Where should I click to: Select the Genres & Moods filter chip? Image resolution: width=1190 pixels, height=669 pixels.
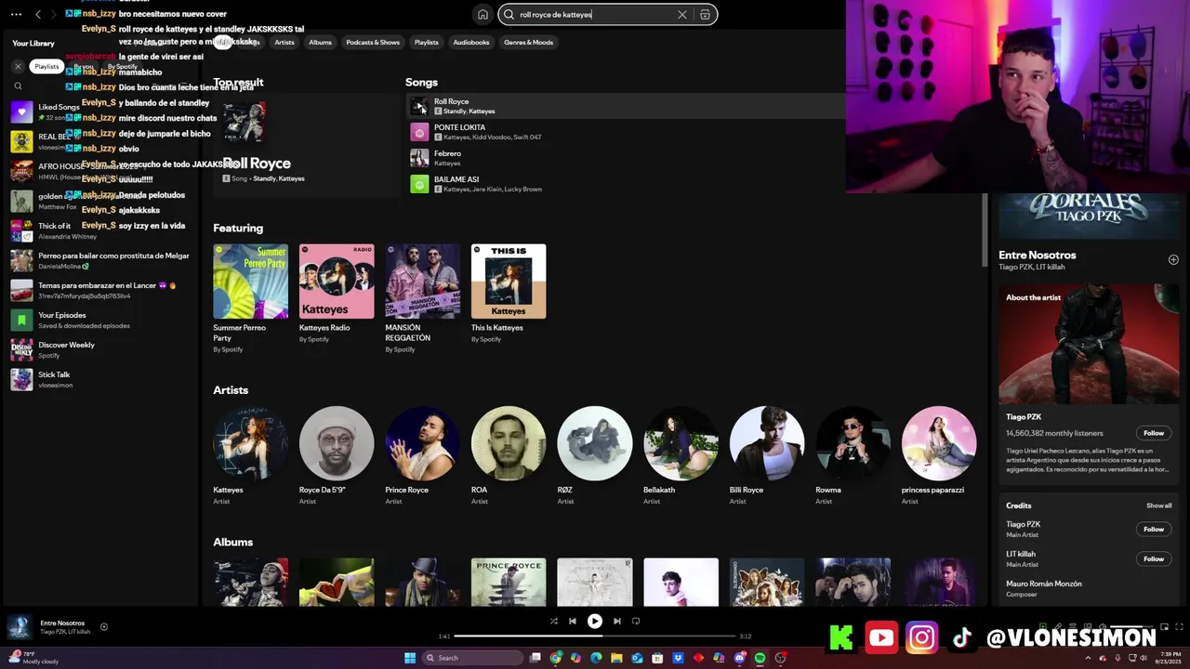click(x=528, y=42)
